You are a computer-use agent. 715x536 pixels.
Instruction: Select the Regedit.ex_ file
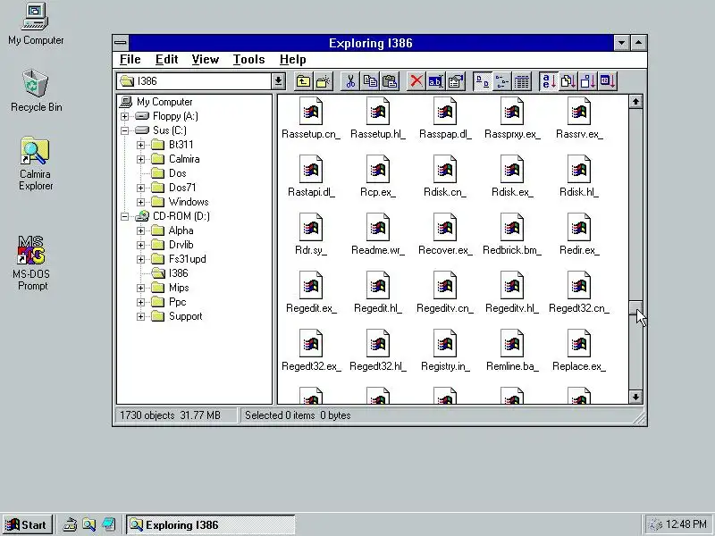coord(311,293)
